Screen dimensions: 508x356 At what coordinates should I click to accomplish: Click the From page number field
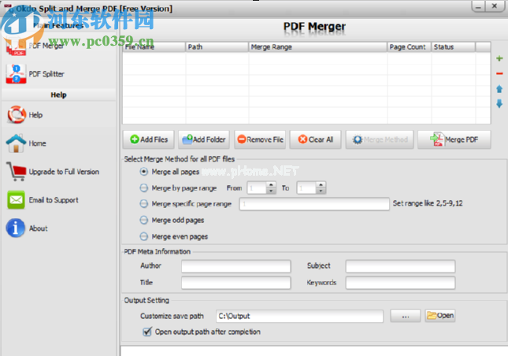click(257, 188)
